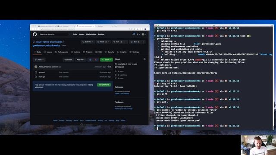Switch to the Actions tab
The image size is (276, 155).
[x=75, y=52]
